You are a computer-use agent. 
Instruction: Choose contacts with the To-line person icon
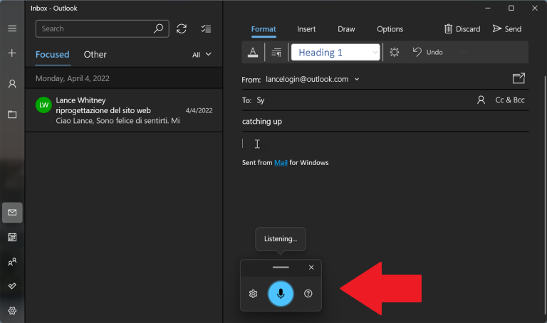point(481,100)
